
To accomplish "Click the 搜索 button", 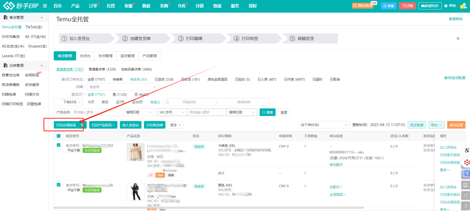I will tap(268, 112).
